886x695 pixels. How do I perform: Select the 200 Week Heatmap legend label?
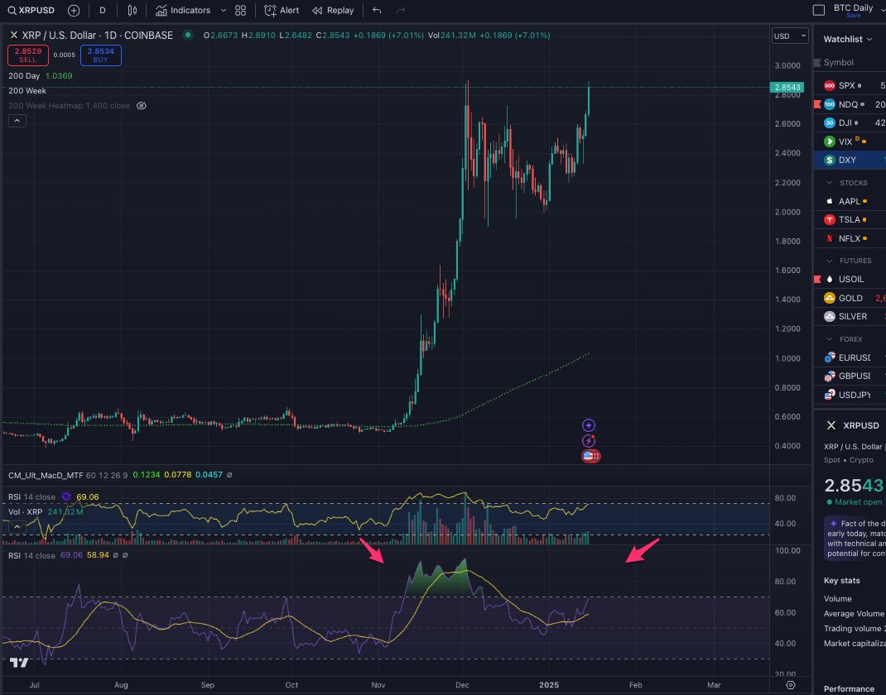[x=69, y=106]
